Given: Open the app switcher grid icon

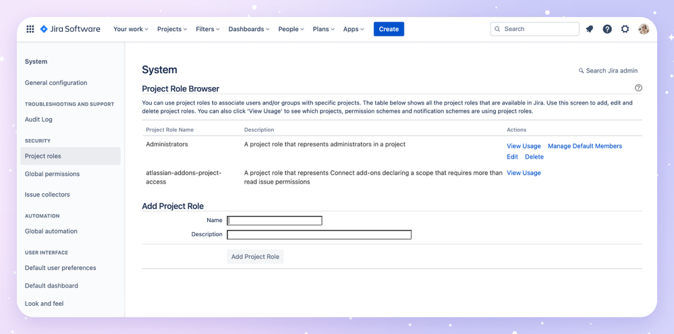Looking at the screenshot, I should point(30,29).
